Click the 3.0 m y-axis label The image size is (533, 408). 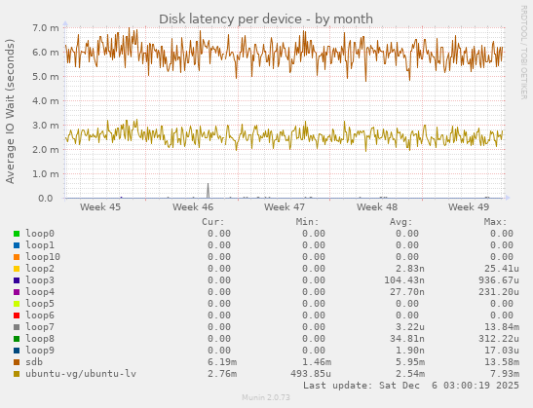pyautogui.click(x=45, y=126)
